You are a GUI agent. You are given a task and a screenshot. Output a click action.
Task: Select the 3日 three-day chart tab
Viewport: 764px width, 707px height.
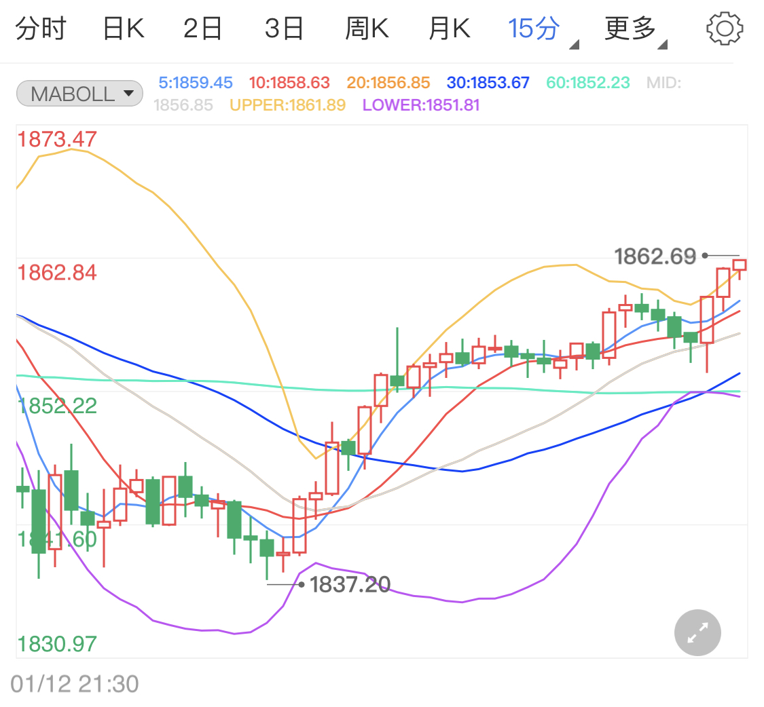pos(284,28)
